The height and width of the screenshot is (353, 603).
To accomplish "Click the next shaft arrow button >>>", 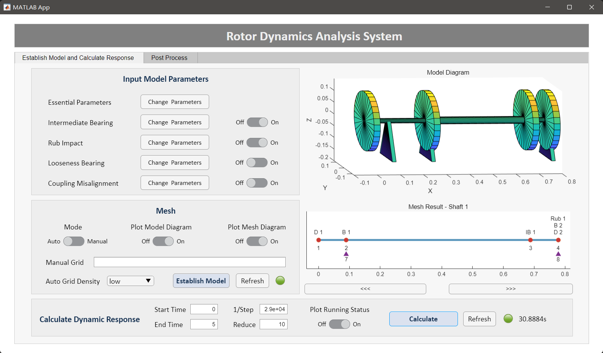I will tap(511, 289).
